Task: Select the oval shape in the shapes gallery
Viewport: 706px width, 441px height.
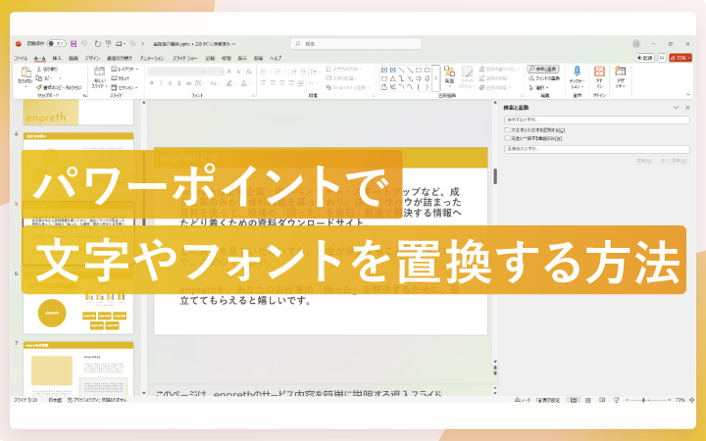Action: [x=427, y=71]
